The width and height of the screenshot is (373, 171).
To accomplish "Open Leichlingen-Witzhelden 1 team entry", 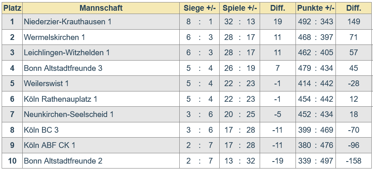I will coord(67,53).
